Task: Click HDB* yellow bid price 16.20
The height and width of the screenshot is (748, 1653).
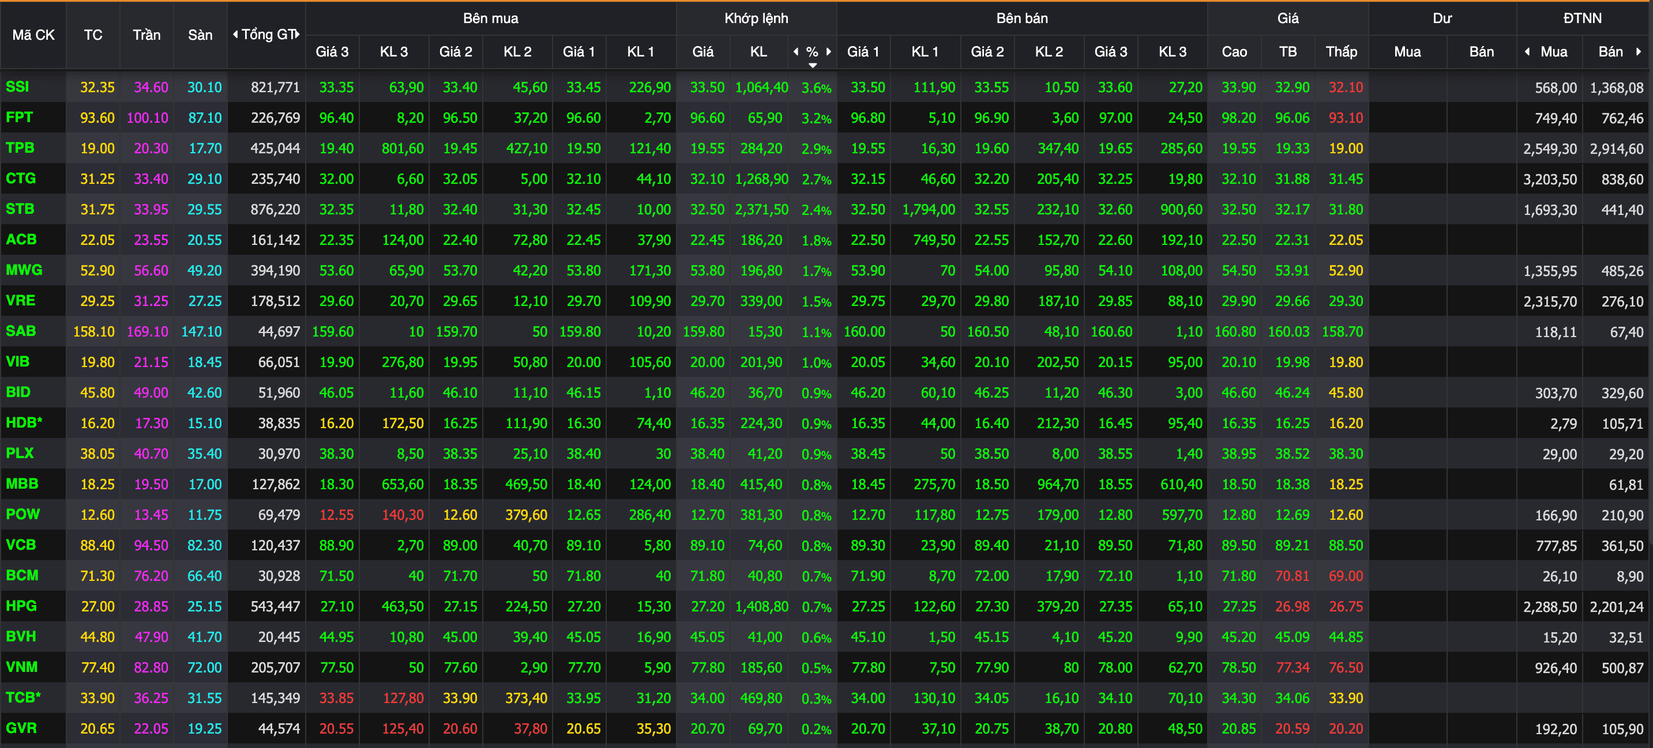Action: coord(337,423)
